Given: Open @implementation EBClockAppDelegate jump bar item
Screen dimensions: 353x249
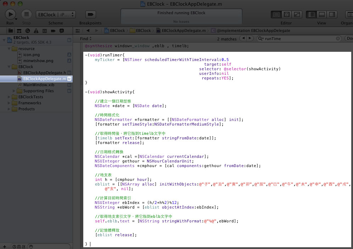Looking at the screenshot, I should pyautogui.click(x=251, y=31).
